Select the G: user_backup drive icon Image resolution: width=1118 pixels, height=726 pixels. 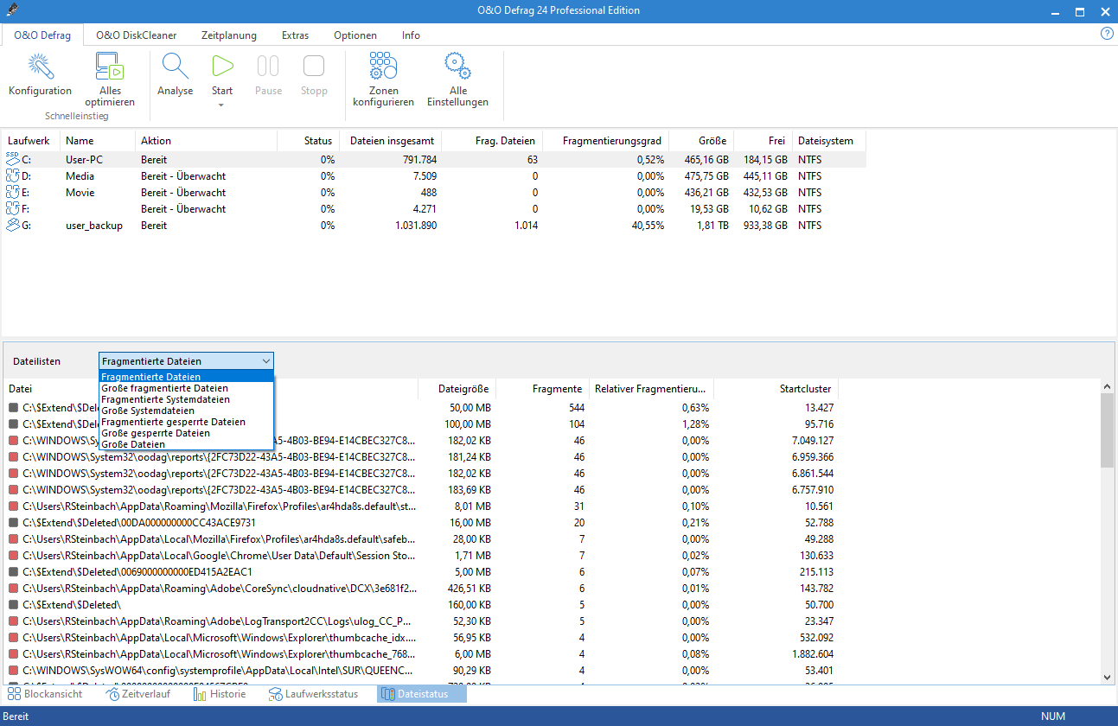(13, 226)
